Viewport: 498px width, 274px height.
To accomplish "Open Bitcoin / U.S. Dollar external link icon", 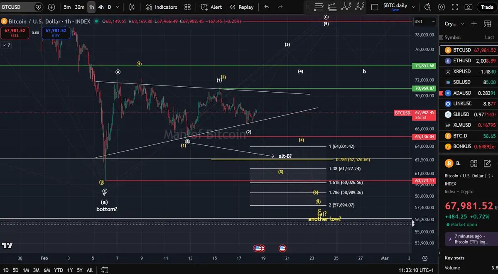I will pyautogui.click(x=487, y=176).
